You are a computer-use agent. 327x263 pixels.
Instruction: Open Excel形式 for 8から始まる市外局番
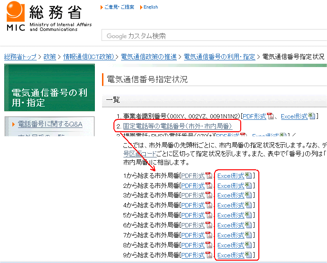coord(231,245)
